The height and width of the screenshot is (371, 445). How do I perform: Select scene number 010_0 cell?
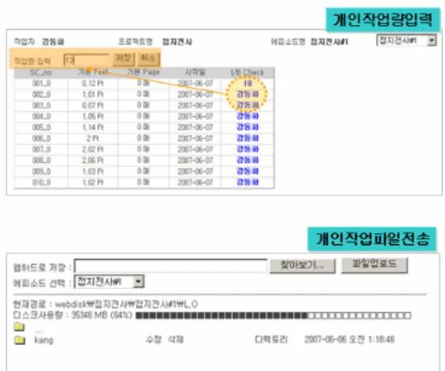tap(41, 182)
